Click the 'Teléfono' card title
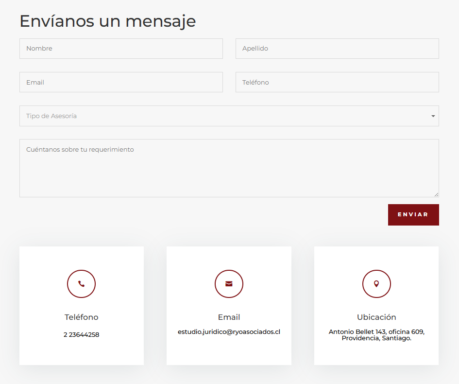459x384 pixels. coord(81,317)
